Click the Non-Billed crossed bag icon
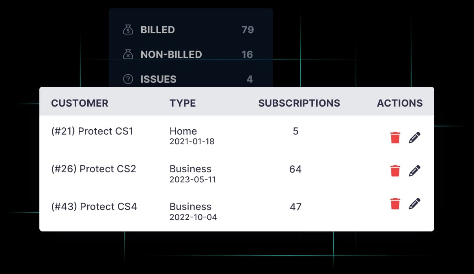This screenshot has height=274, width=474. [128, 54]
